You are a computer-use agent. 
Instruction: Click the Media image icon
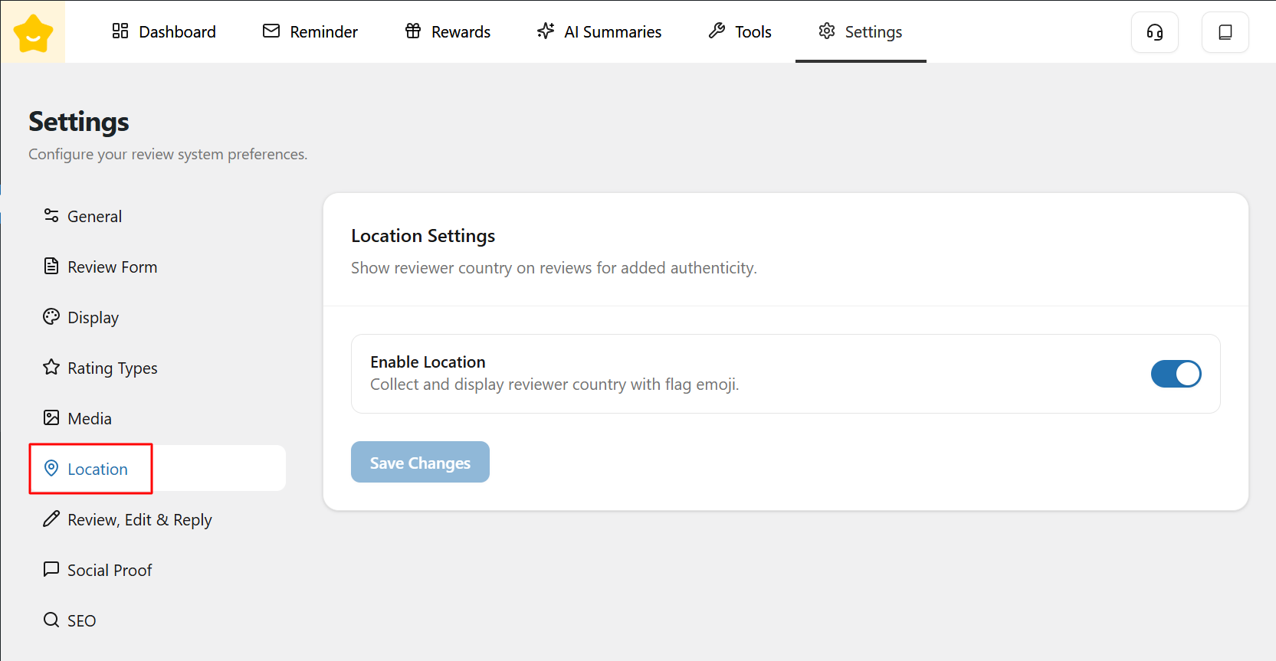pyautogui.click(x=51, y=418)
